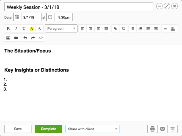182x136 pixels.
Task: Remove link with unlink icon
Action: (x=123, y=28)
